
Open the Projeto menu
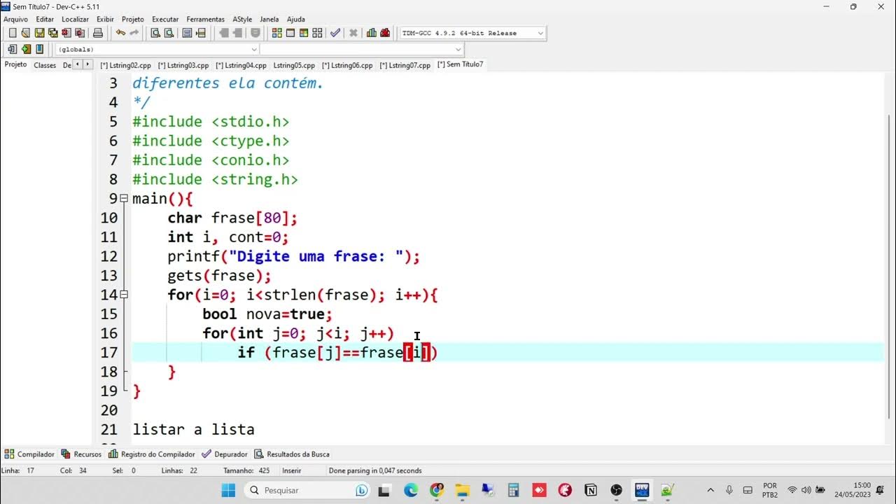[133, 19]
